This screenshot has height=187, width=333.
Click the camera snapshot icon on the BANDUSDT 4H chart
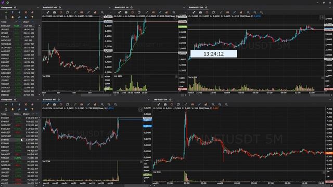55,12
